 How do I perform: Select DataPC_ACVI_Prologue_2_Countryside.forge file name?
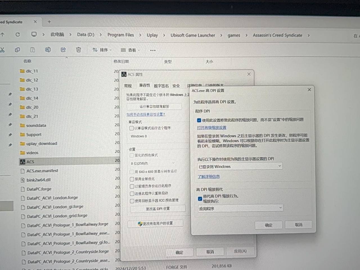(x=68, y=252)
